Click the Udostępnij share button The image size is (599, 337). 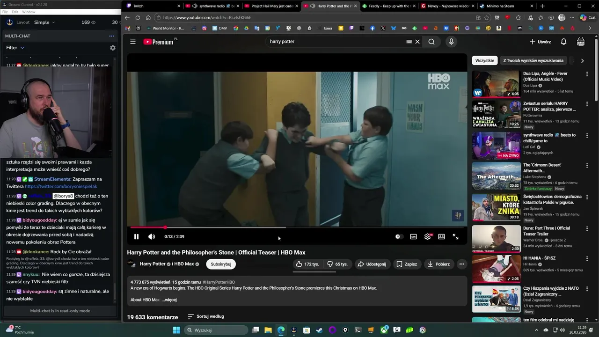(x=372, y=264)
